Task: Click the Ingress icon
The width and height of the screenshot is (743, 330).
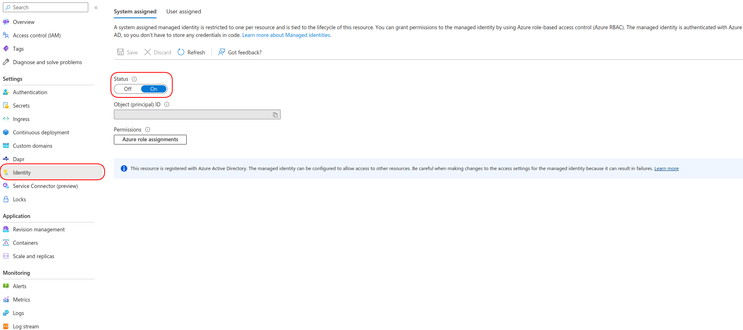Action: pyautogui.click(x=6, y=119)
